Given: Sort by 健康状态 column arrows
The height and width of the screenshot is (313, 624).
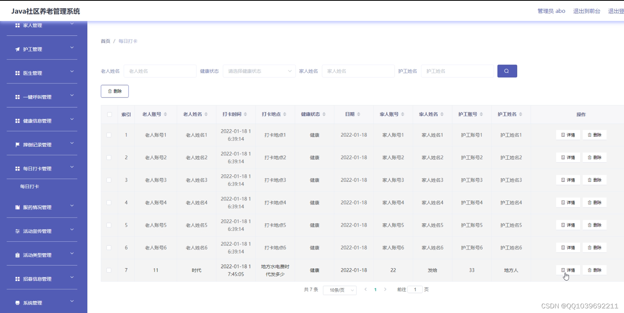Looking at the screenshot, I should (324, 114).
